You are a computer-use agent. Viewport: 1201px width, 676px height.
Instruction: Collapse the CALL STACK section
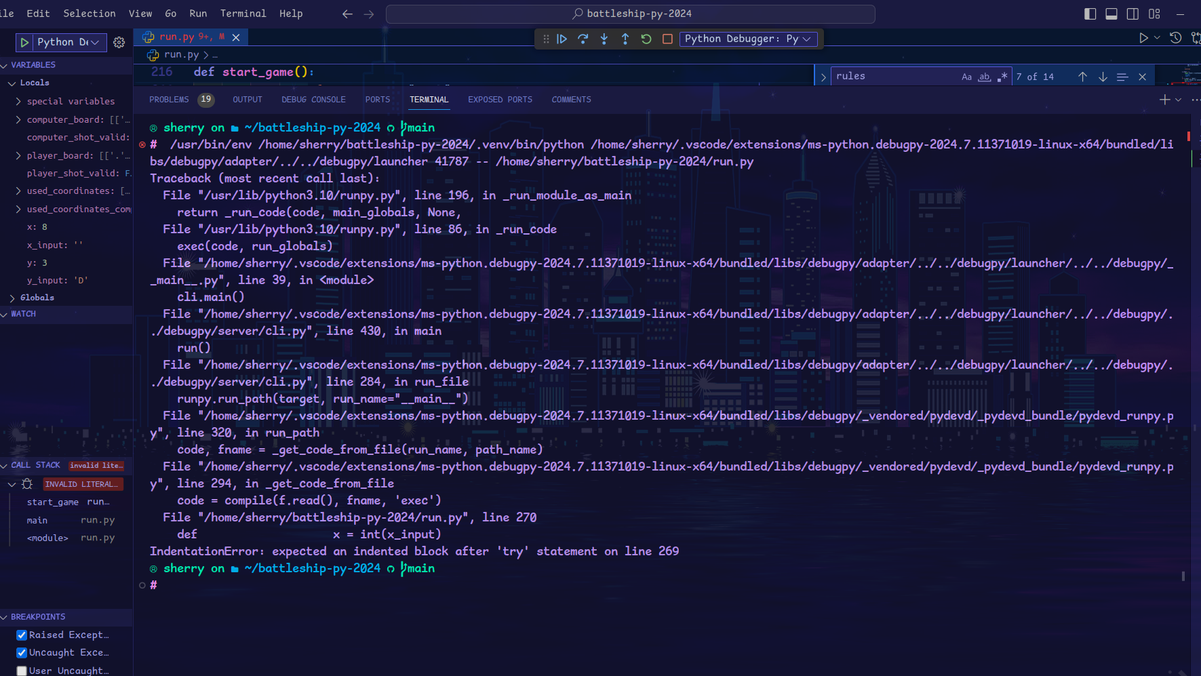(x=35, y=465)
